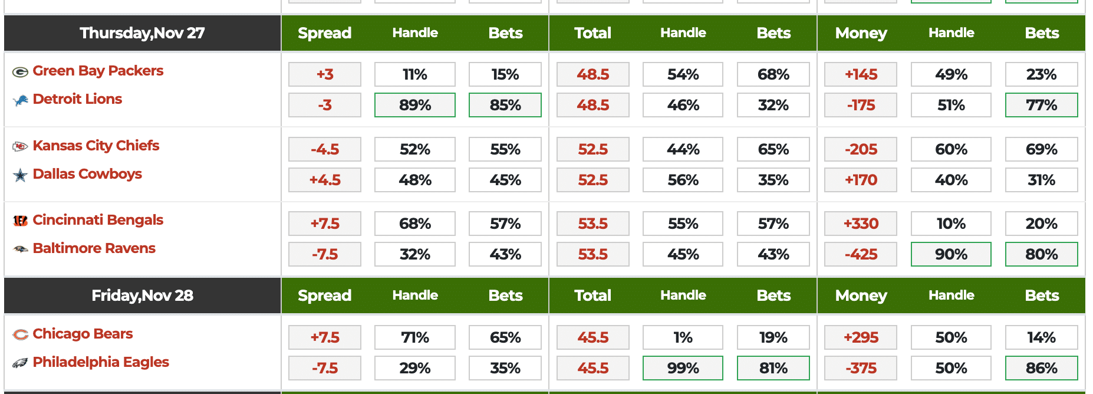Click the Friday, Nov 28 date header
Viewport: 1093px width, 394px height.
(x=142, y=295)
